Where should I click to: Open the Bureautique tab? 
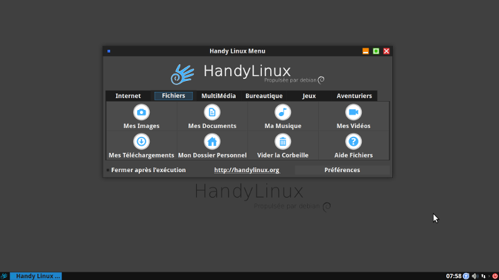click(x=264, y=96)
